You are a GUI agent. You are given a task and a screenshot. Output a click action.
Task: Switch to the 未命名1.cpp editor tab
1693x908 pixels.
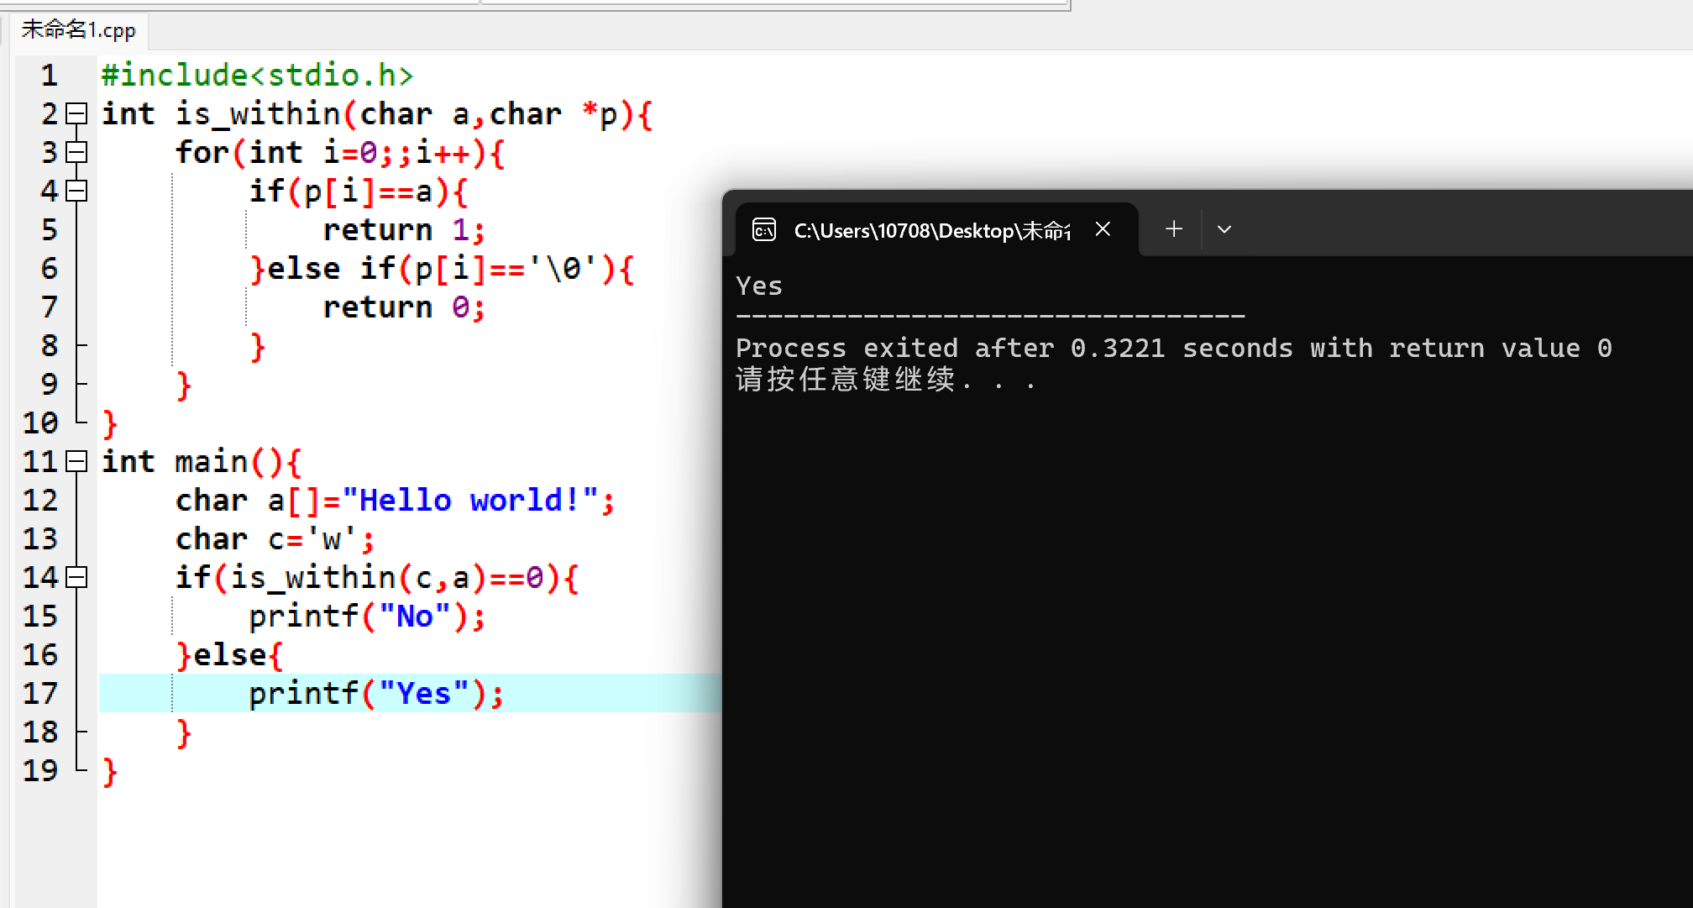coord(78,30)
